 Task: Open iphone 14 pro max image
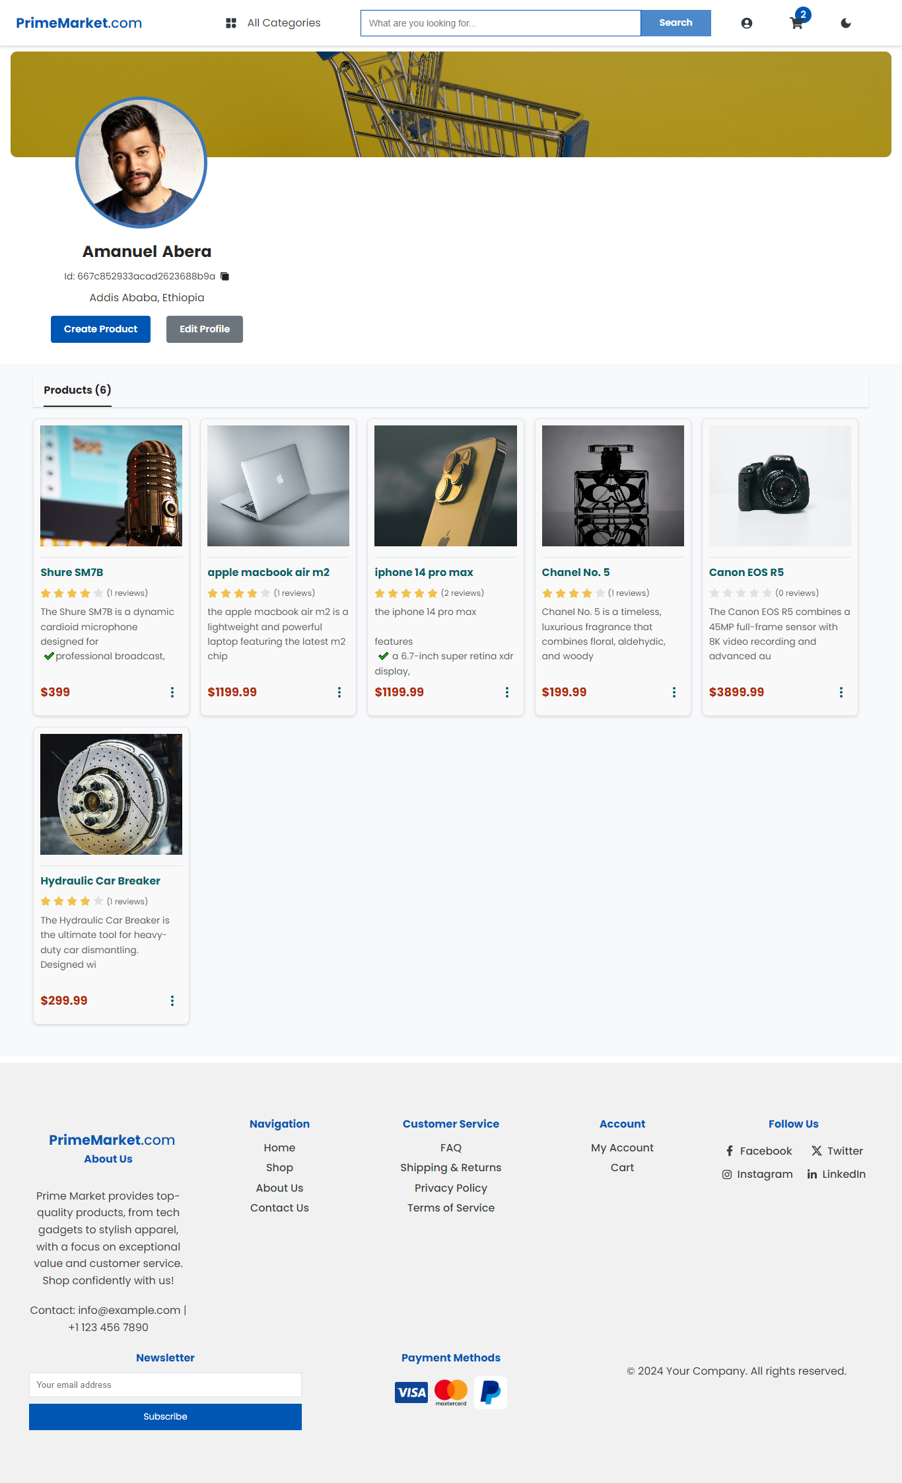tap(446, 486)
